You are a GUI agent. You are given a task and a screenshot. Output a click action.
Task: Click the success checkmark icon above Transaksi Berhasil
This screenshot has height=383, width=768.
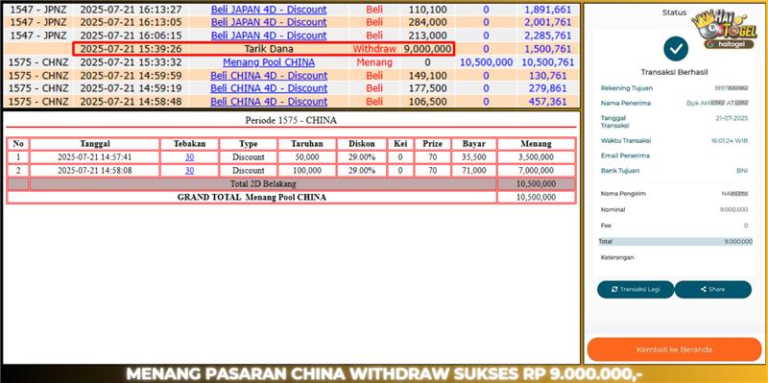pyautogui.click(x=676, y=49)
